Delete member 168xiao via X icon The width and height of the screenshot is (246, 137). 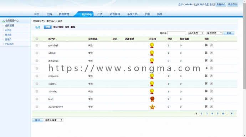[206, 91]
